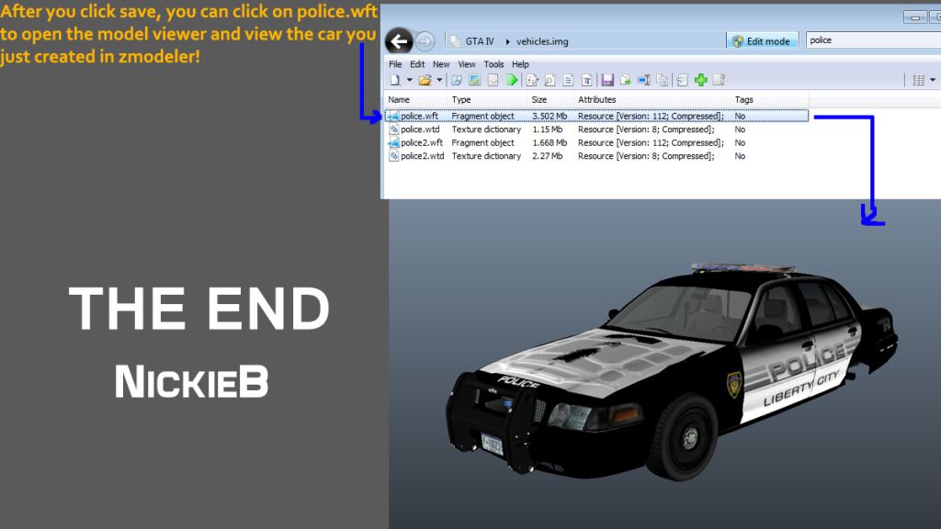Select the police.wft file name
Image resolution: width=941 pixels, height=529 pixels.
(x=419, y=117)
